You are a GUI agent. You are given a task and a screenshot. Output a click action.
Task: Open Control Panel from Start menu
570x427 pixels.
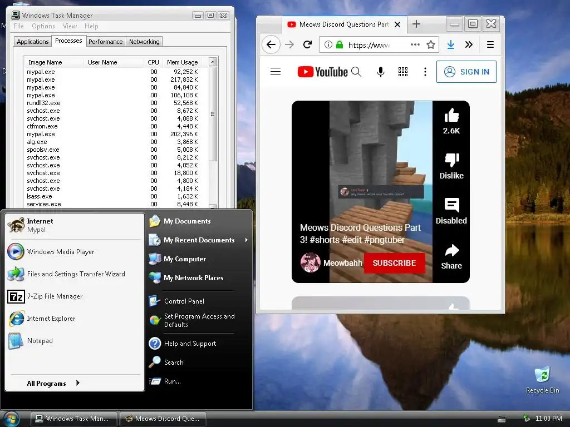199,301
